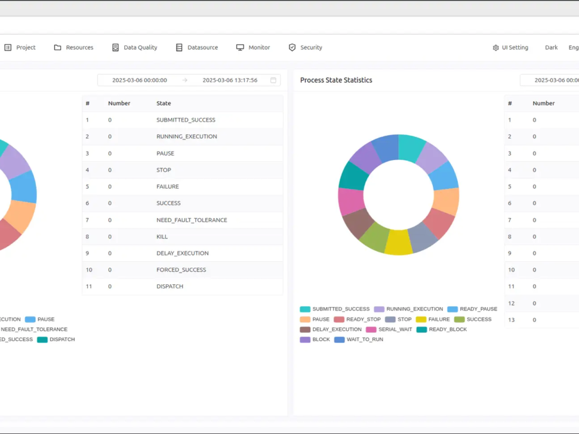Open the Datasource menu label
Screen dimensions: 579x434
pyautogui.click(x=202, y=48)
